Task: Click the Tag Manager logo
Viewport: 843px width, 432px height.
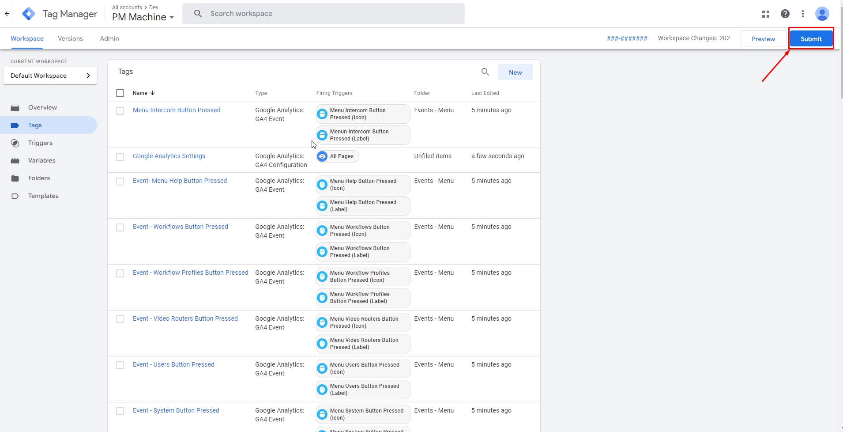Action: tap(29, 14)
